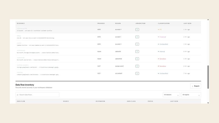Click the jurisdiction badge in the uaenorth row
Image resolution: width=219 pixels, height=123 pixels.
(137, 52)
